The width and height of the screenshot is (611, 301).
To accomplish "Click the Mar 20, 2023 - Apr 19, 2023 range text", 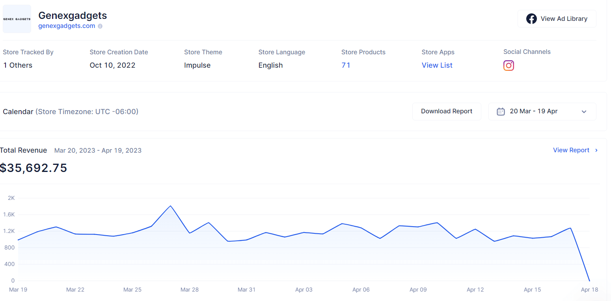I will [98, 150].
